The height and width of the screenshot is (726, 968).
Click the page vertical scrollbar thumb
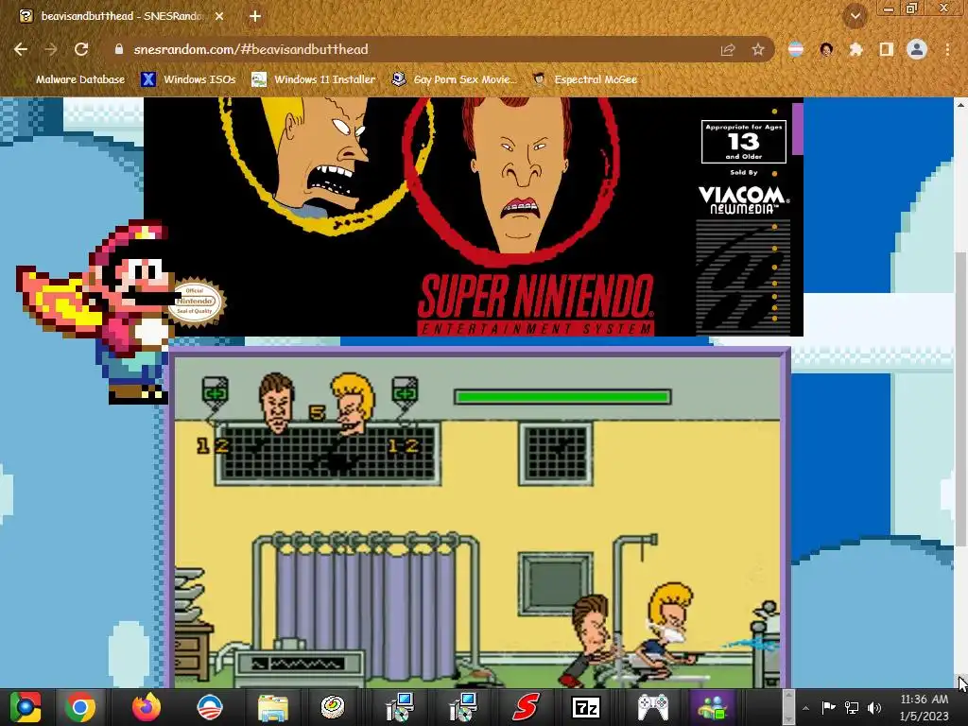(960, 398)
